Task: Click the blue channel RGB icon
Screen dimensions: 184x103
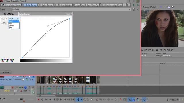Action: [x=12, y=60]
